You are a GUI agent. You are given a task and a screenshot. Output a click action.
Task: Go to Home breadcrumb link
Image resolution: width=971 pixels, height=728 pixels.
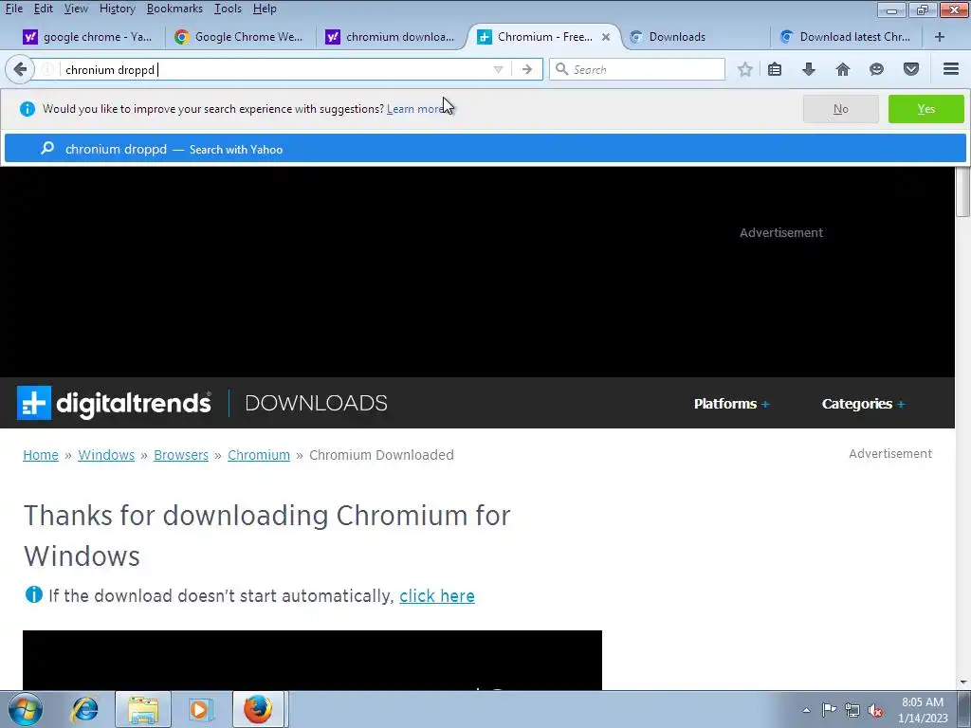[40, 455]
